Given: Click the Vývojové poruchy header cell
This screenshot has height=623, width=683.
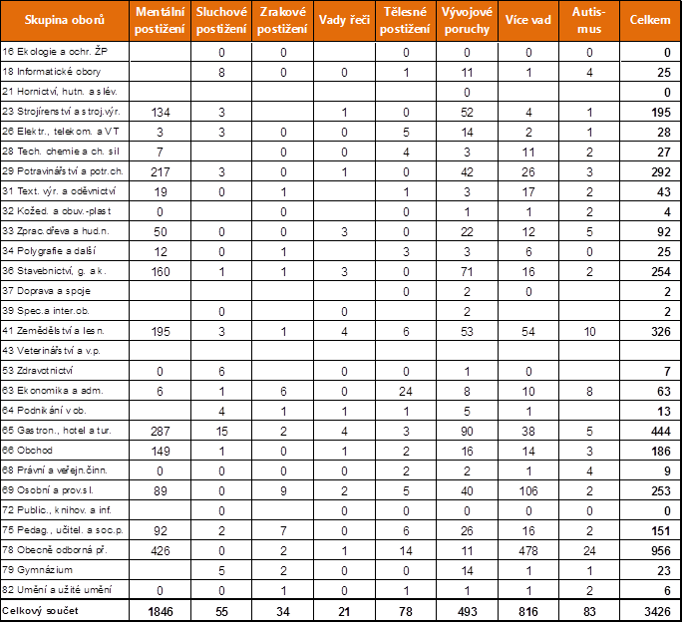Looking at the screenshot, I should [467, 21].
